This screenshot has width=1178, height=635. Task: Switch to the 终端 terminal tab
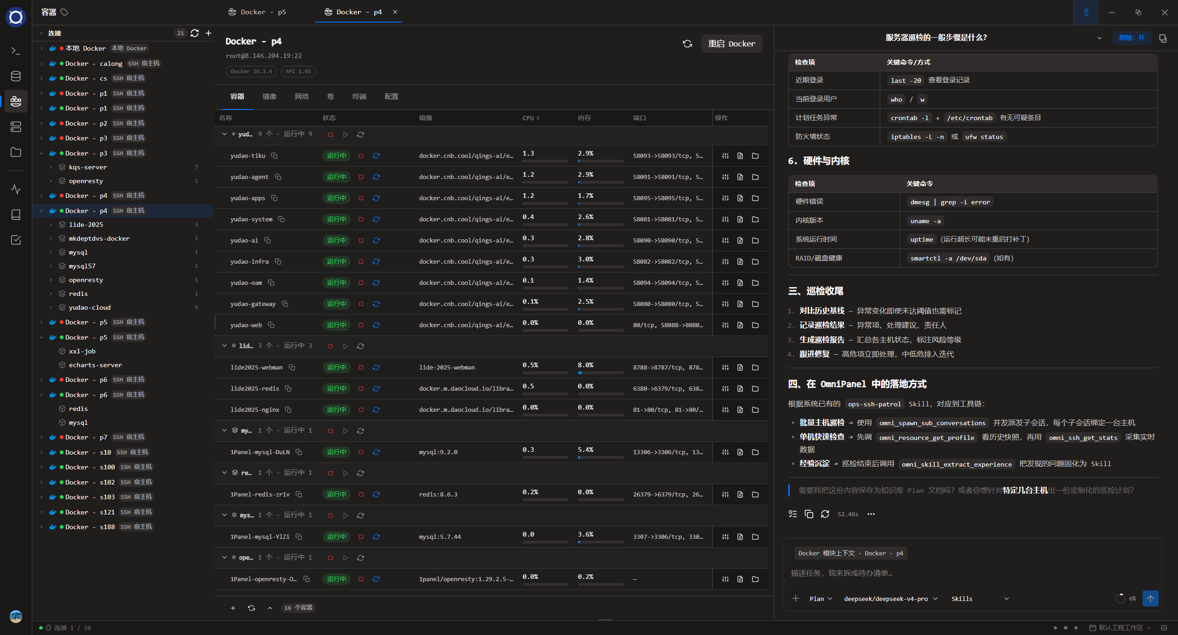[x=359, y=97]
